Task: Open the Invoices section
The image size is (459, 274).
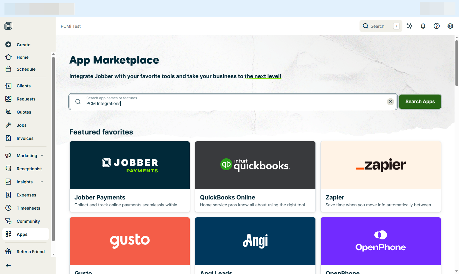Action: pos(25,138)
